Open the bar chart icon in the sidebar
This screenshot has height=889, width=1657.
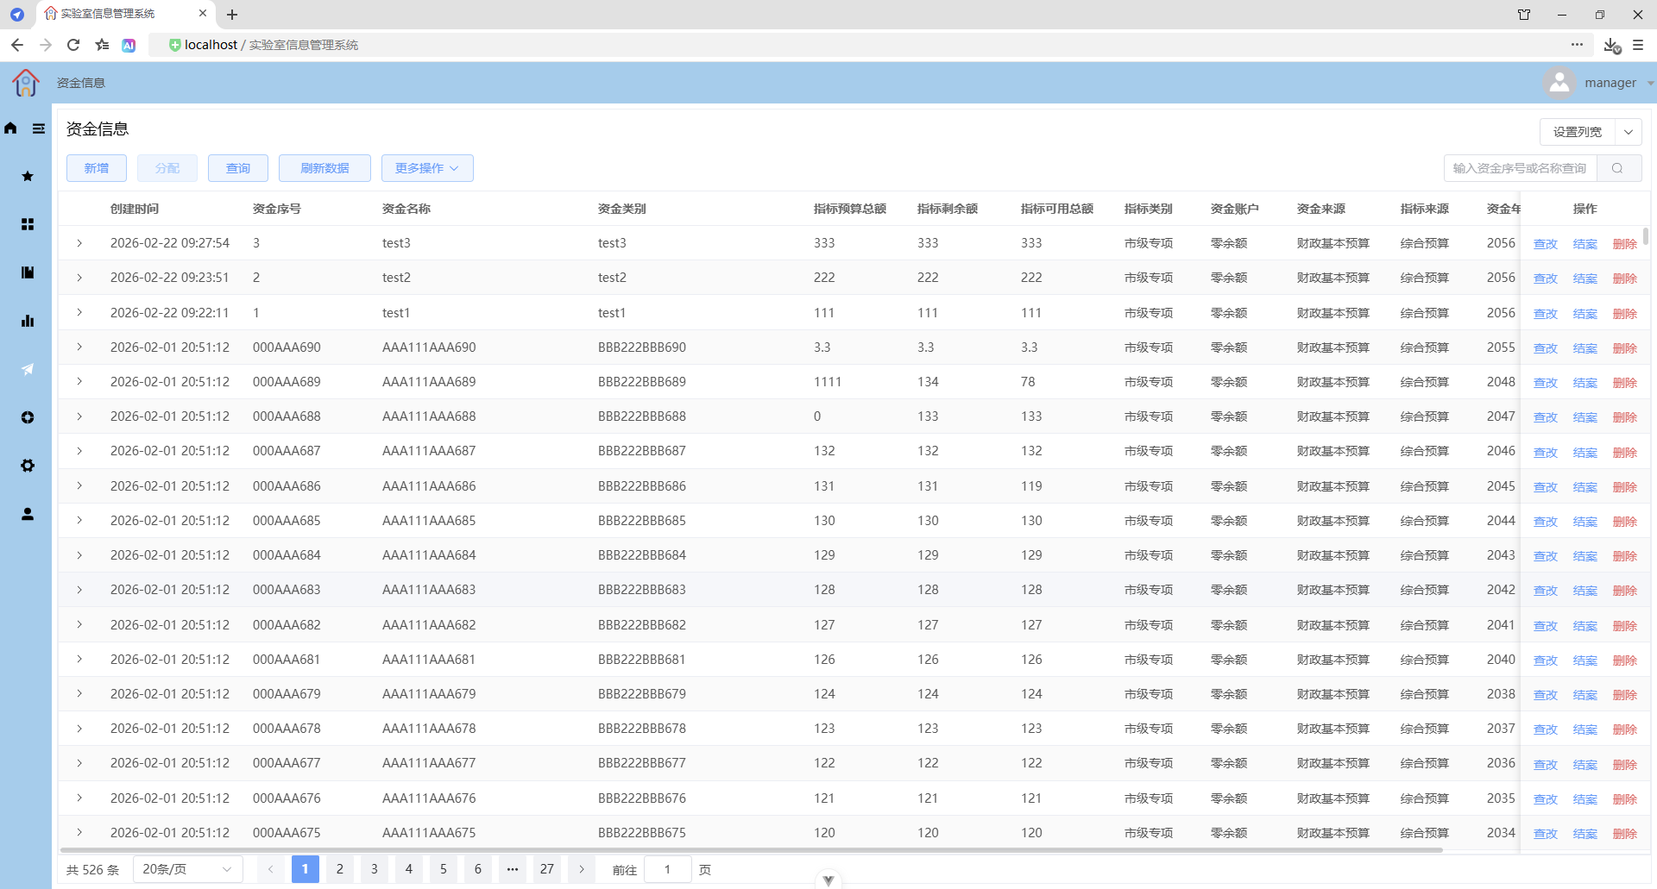pyautogui.click(x=28, y=321)
